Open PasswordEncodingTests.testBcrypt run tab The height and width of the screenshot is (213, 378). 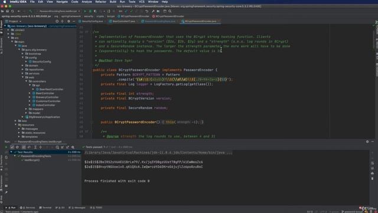(x=39, y=142)
